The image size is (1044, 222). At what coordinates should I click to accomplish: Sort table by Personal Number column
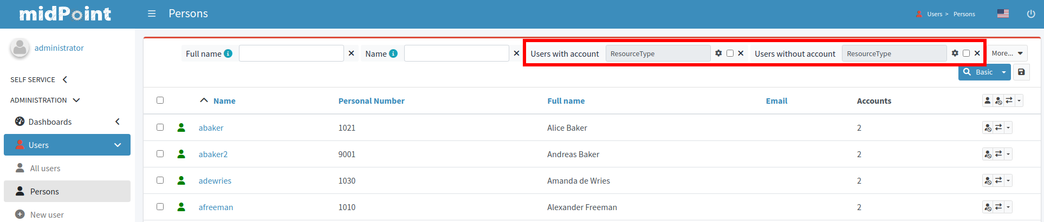pos(371,101)
